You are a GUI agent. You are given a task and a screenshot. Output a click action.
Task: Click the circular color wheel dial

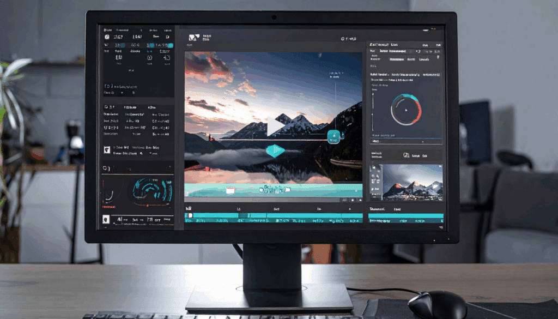point(405,110)
